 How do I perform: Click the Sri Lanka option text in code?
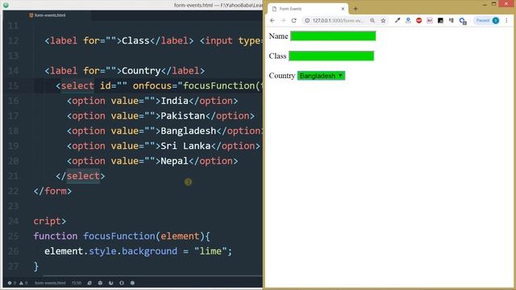pos(185,146)
